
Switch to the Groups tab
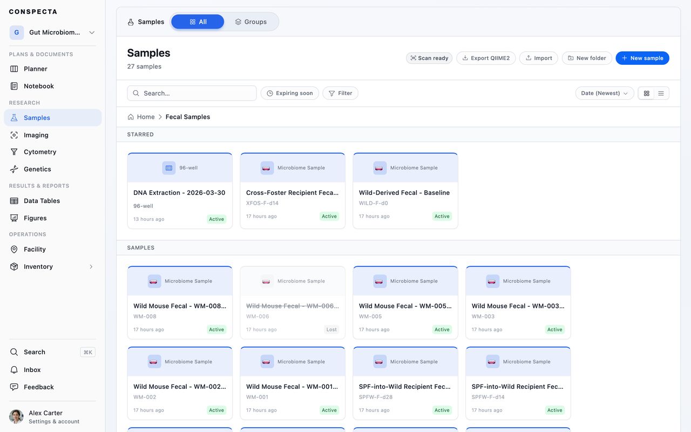click(250, 22)
